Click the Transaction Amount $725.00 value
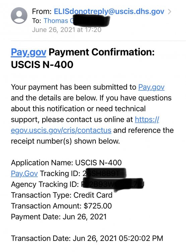The height and width of the screenshot is (252, 186). [98, 206]
